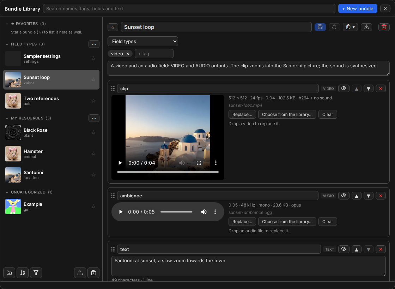Grab the ambience field drag handle
The height and width of the screenshot is (289, 395).
[x=113, y=196]
